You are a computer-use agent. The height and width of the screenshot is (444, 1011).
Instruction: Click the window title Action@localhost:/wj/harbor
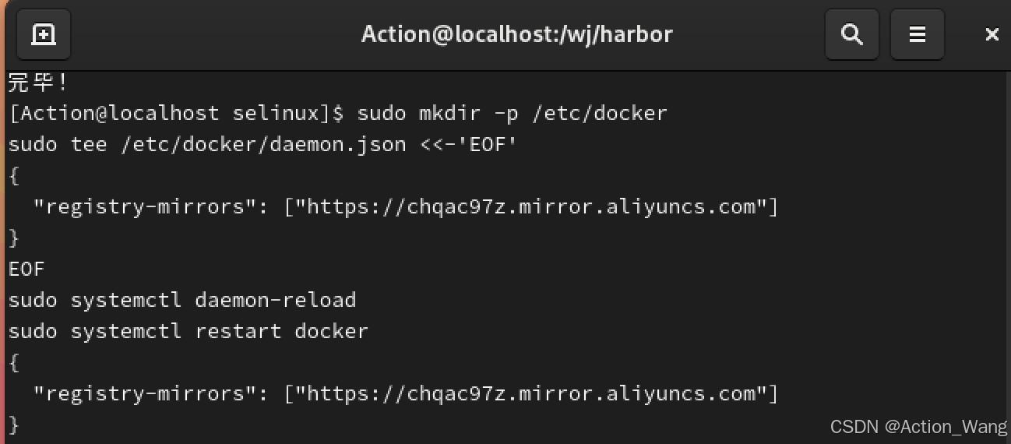click(x=516, y=34)
